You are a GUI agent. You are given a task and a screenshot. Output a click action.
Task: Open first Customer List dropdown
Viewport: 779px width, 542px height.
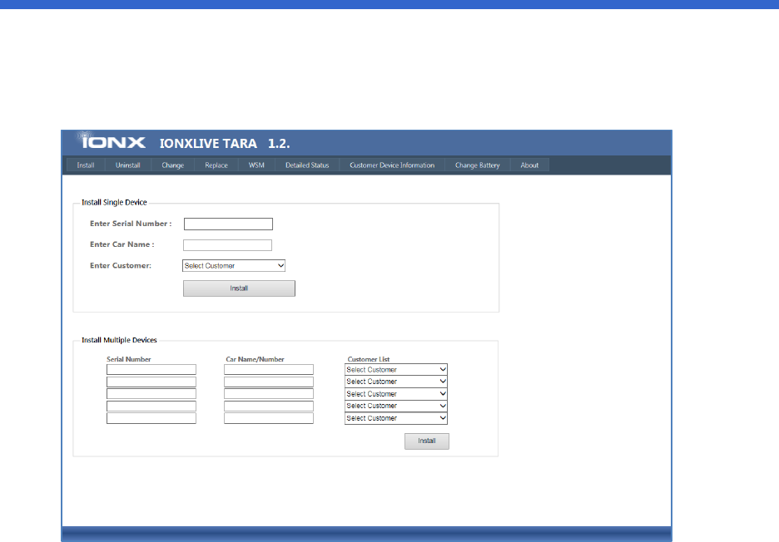[x=396, y=370]
